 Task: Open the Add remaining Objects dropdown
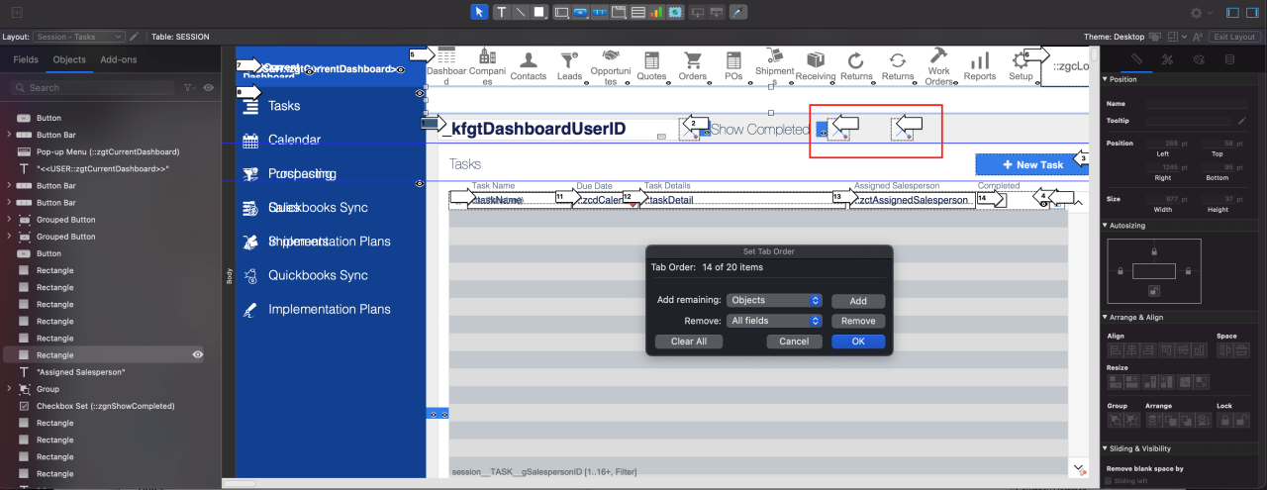point(775,300)
